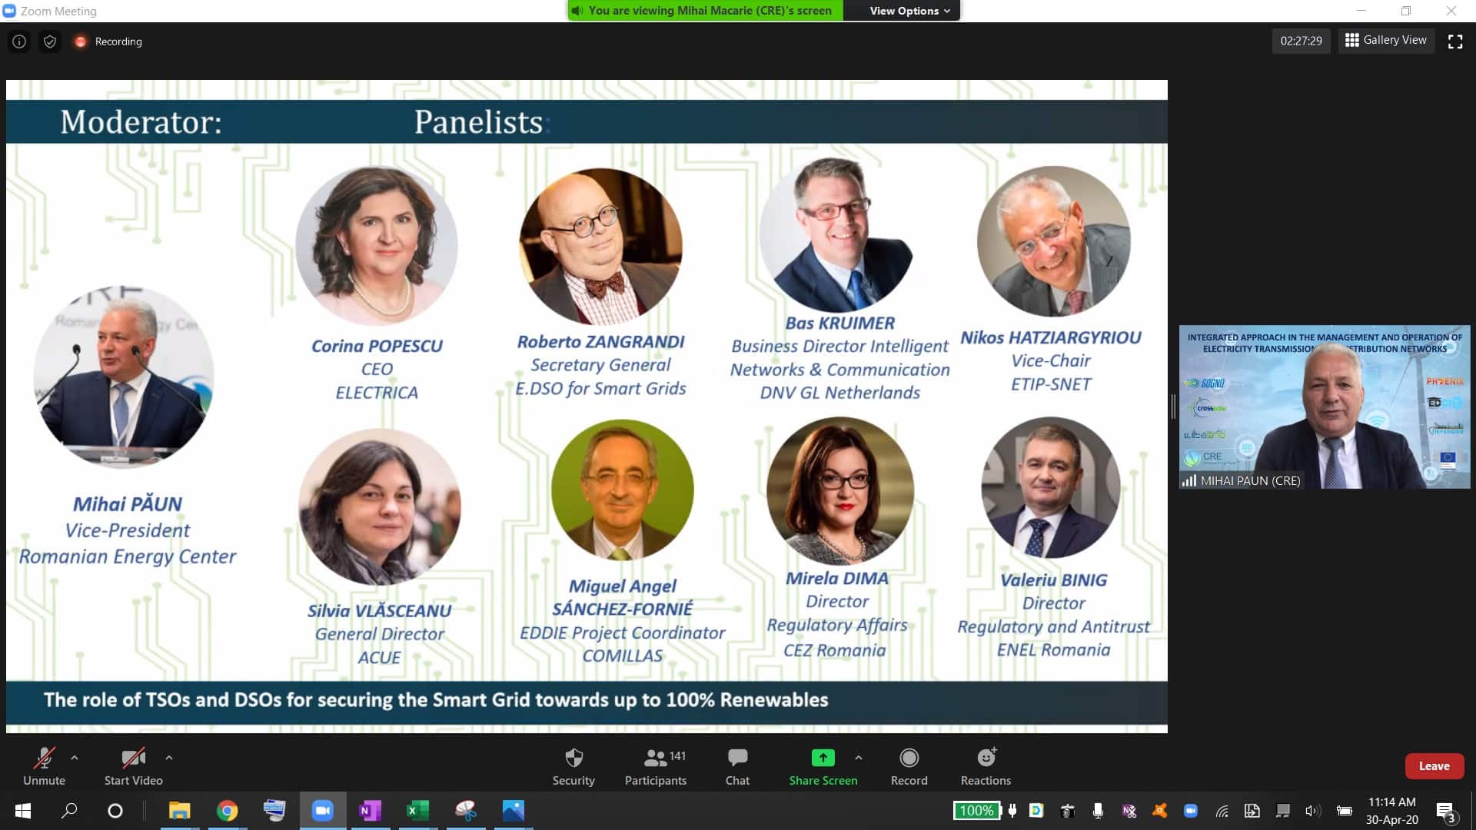Click the Share Screen button
The width and height of the screenshot is (1476, 830).
click(x=823, y=766)
